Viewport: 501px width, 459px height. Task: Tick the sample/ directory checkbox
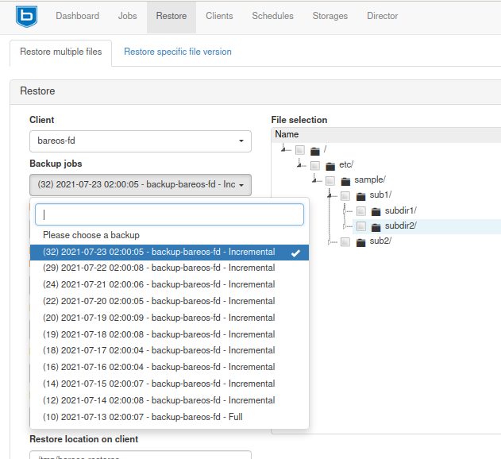[x=330, y=181]
